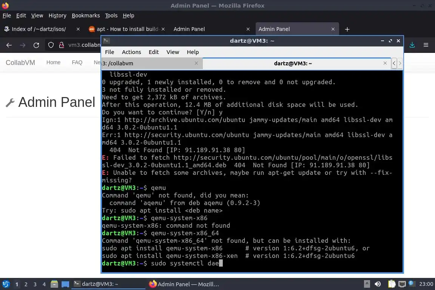
Task: Open Firefox Tools menu
Action: coord(111,15)
